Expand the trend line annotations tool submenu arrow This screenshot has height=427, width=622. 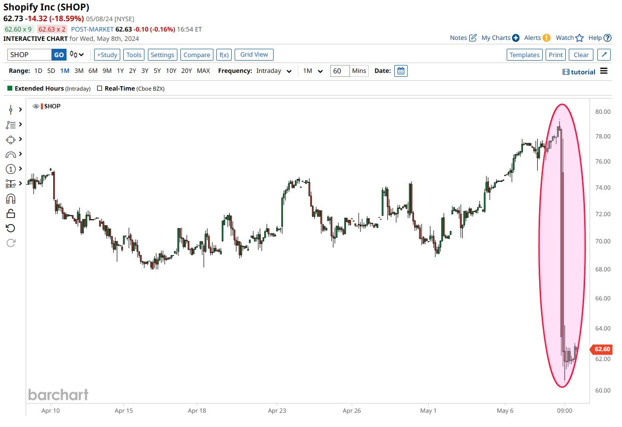coord(21,125)
